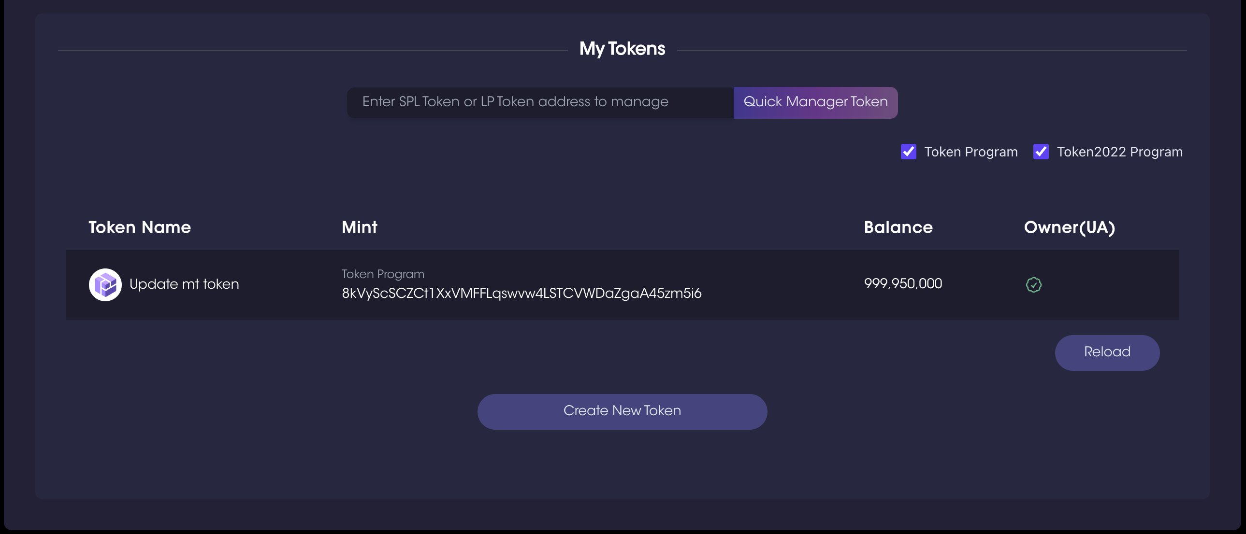Click the Mint column header
Viewport: 1246px width, 534px height.
coord(360,227)
